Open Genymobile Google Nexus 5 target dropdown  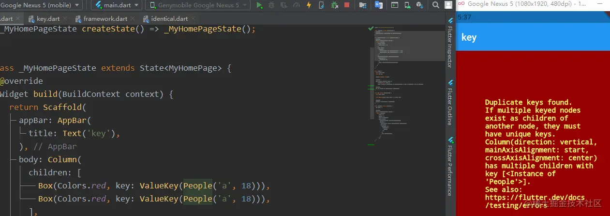point(198,5)
